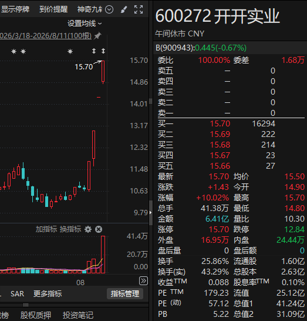Open the 更多指标 tab
The width and height of the screenshot is (307, 321).
click(48, 294)
